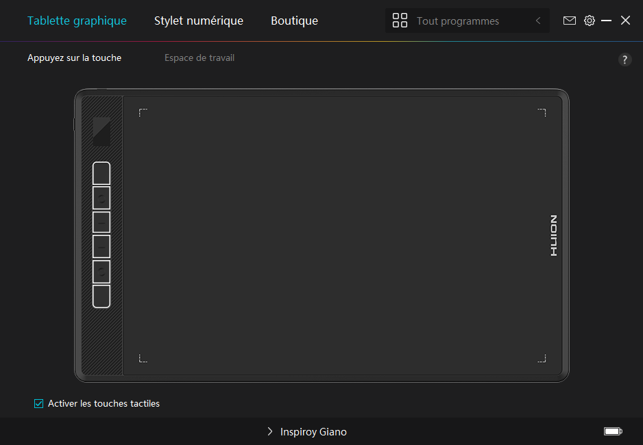643x445 pixels.
Task: Click the arrow in the programs selector
Action: 538,21
